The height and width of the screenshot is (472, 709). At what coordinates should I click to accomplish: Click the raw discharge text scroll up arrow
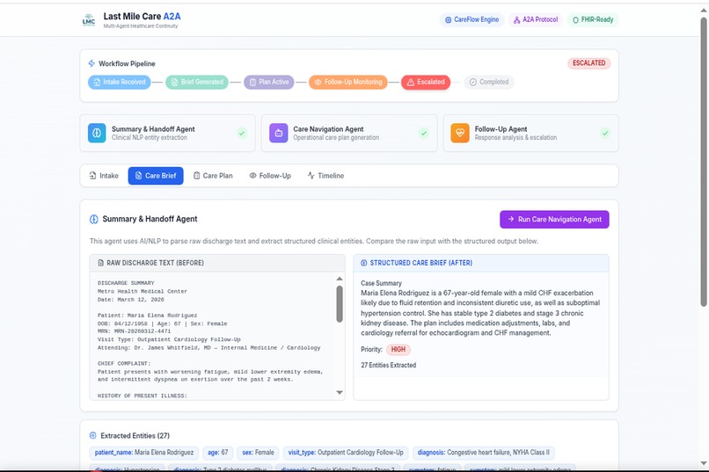340,279
